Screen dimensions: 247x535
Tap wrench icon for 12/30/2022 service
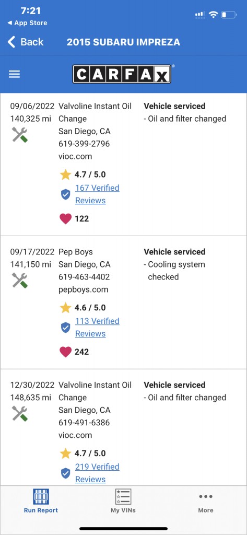point(20,413)
